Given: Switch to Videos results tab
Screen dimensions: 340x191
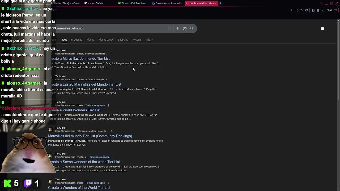Looking at the screenshot, I should (x=90, y=40).
